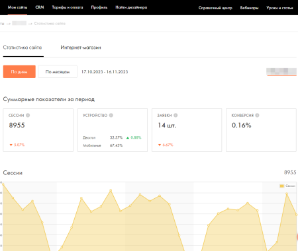
Task: Click the blurred selector at right of dates
Action: point(281,71)
